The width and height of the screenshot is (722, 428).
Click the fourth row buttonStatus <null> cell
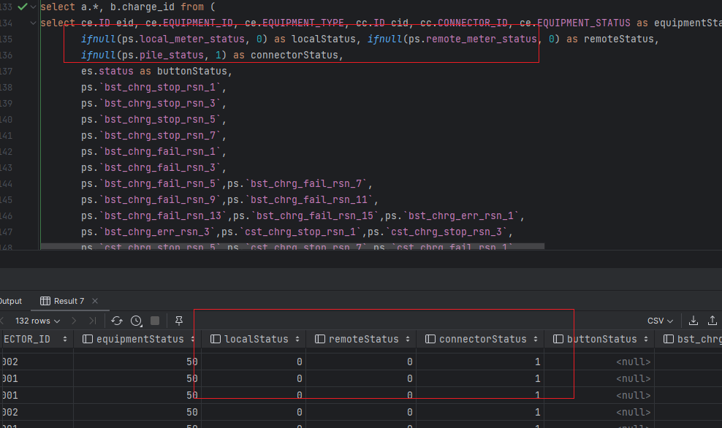(599, 412)
